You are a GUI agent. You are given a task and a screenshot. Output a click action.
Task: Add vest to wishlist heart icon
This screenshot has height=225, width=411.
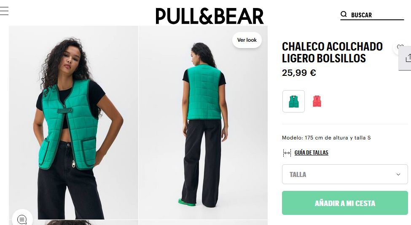coord(400,48)
